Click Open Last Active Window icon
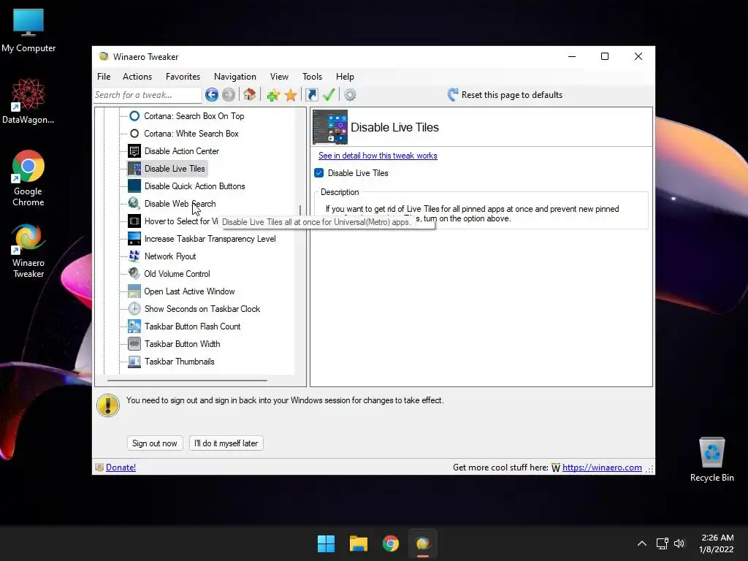This screenshot has height=561, width=748. [x=134, y=291]
